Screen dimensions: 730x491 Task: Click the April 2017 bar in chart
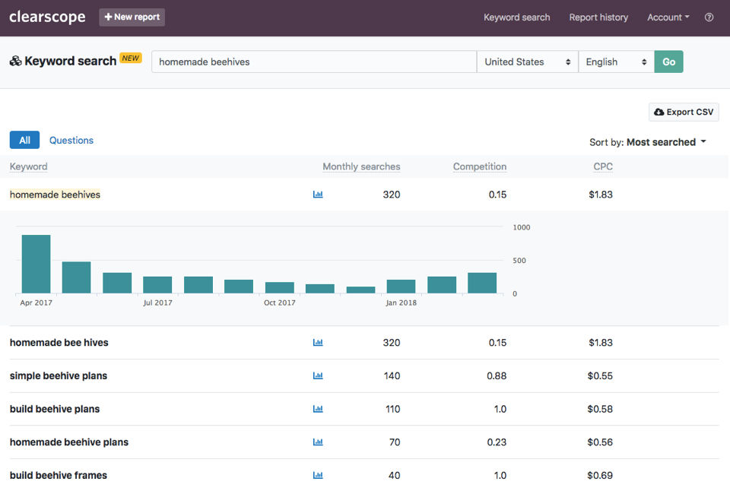point(36,265)
